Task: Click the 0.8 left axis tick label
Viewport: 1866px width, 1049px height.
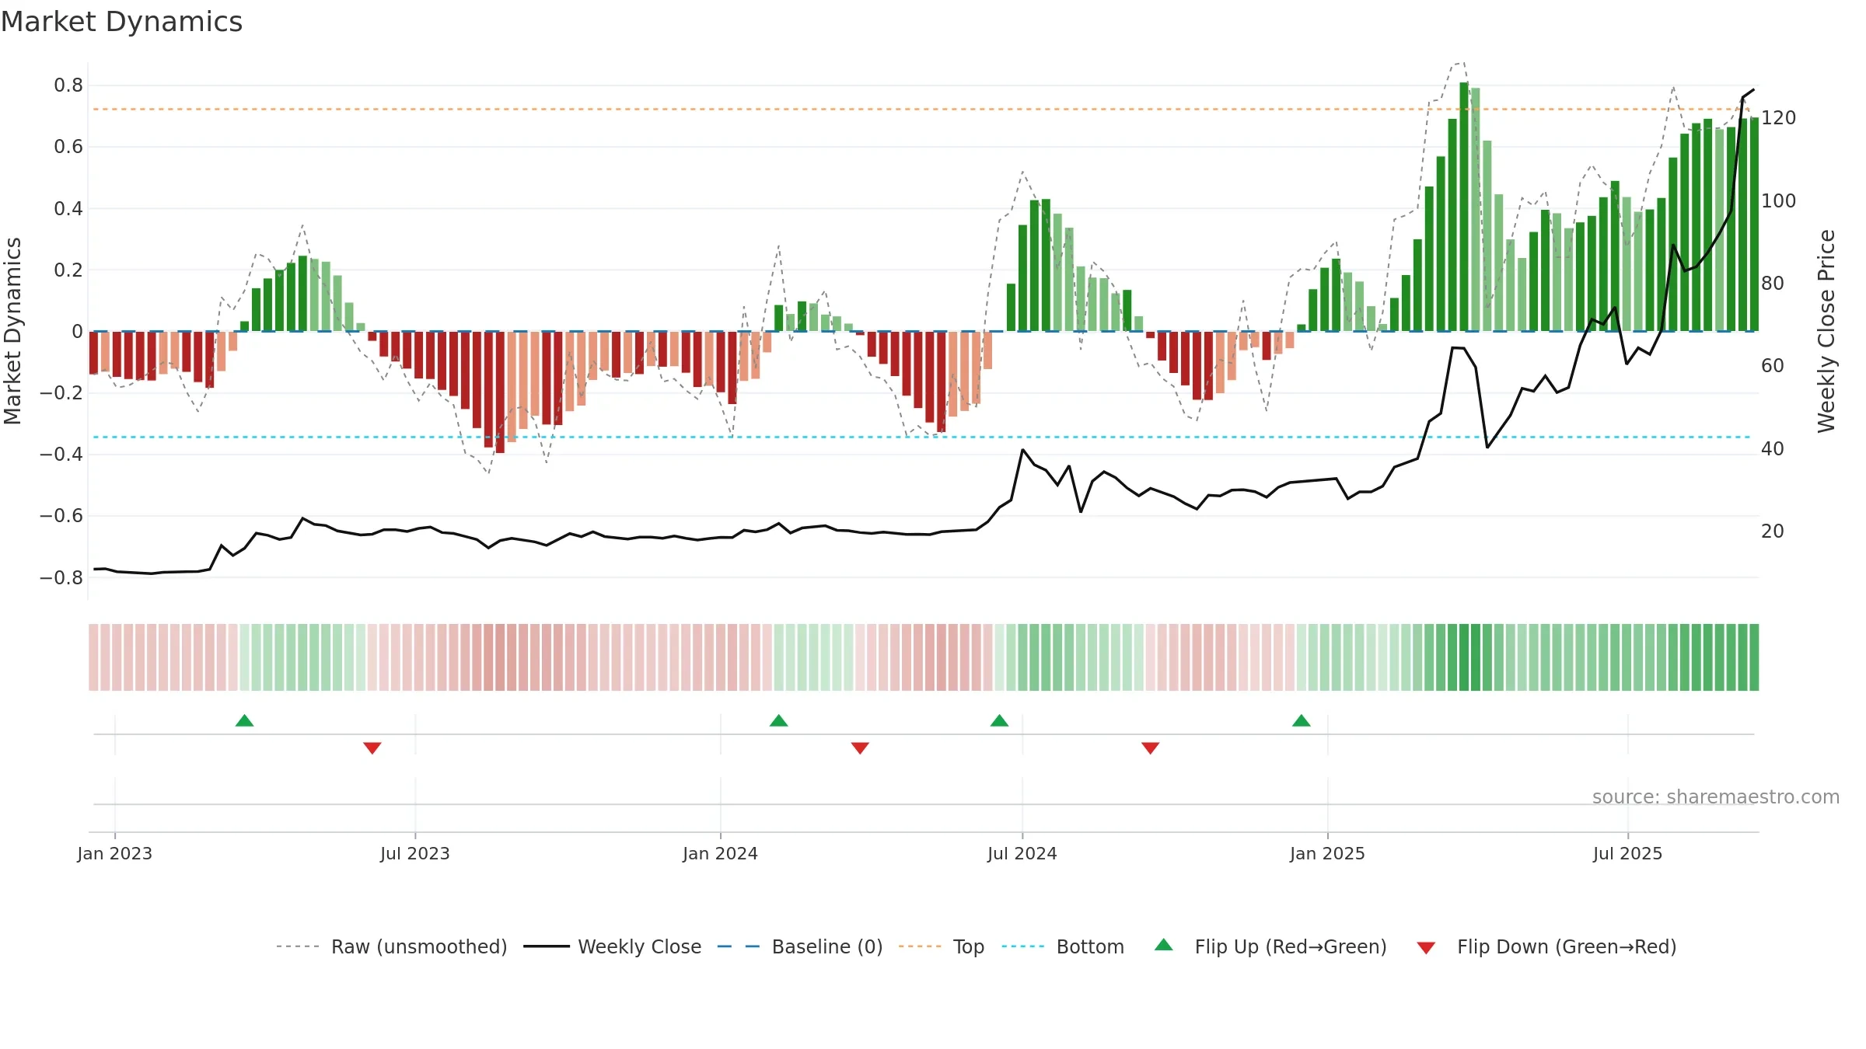Action: tap(68, 85)
